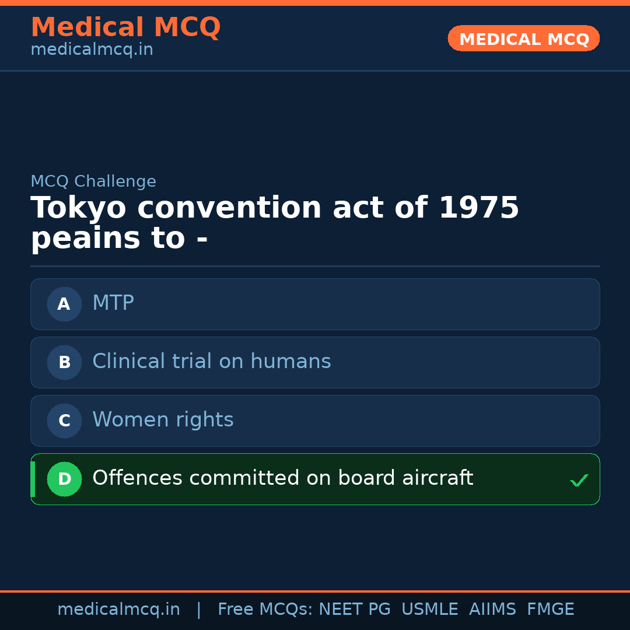Click the MCQ Challenge label

(x=93, y=181)
